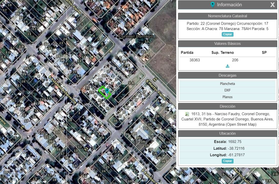279x184 pixels.
Task: Click the Coronel Dorrego label on the map
Action: click(135, 36)
